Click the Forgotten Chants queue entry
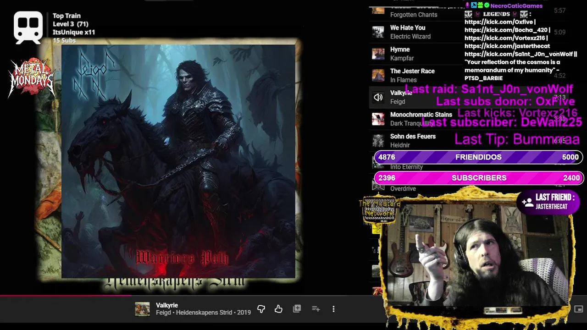This screenshot has height=330, width=587. click(x=414, y=15)
